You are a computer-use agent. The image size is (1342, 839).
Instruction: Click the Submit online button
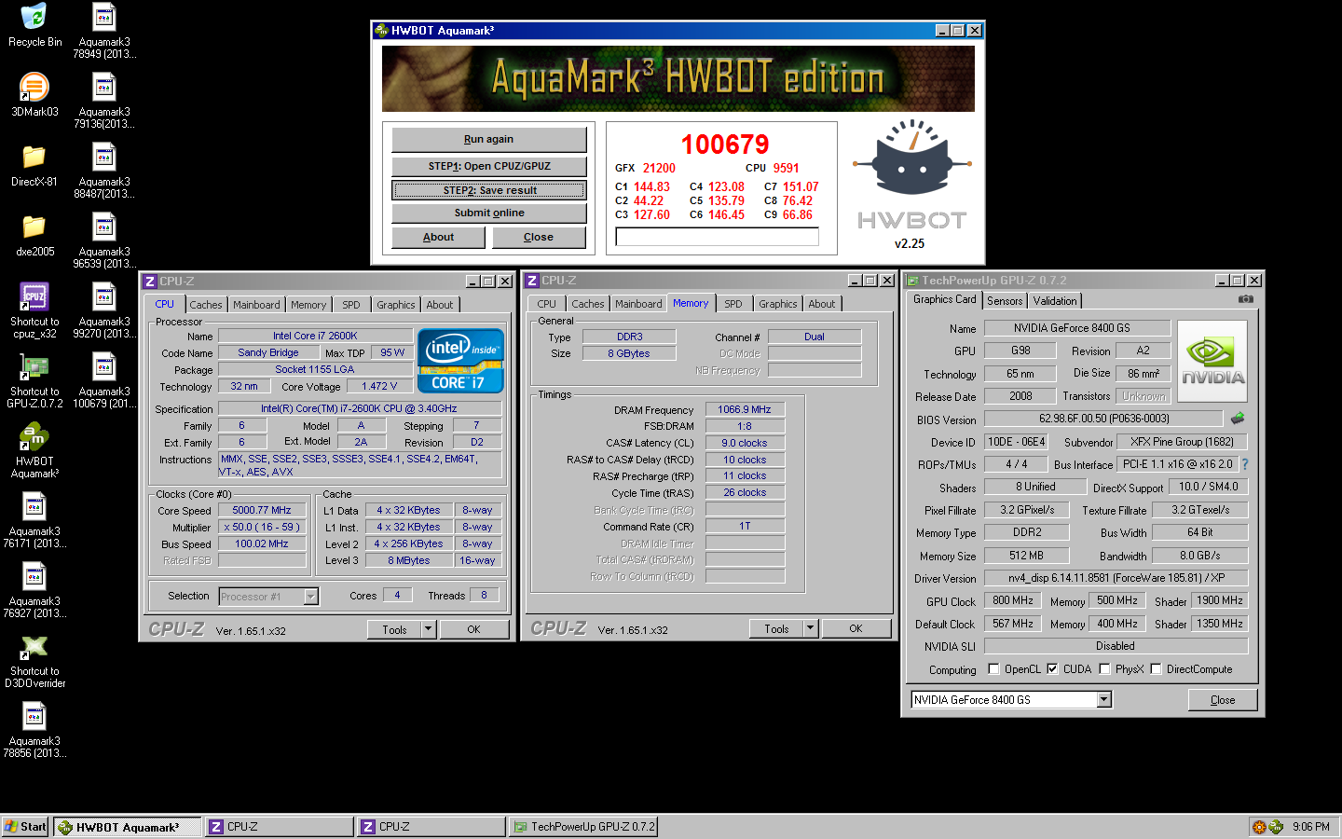click(489, 213)
